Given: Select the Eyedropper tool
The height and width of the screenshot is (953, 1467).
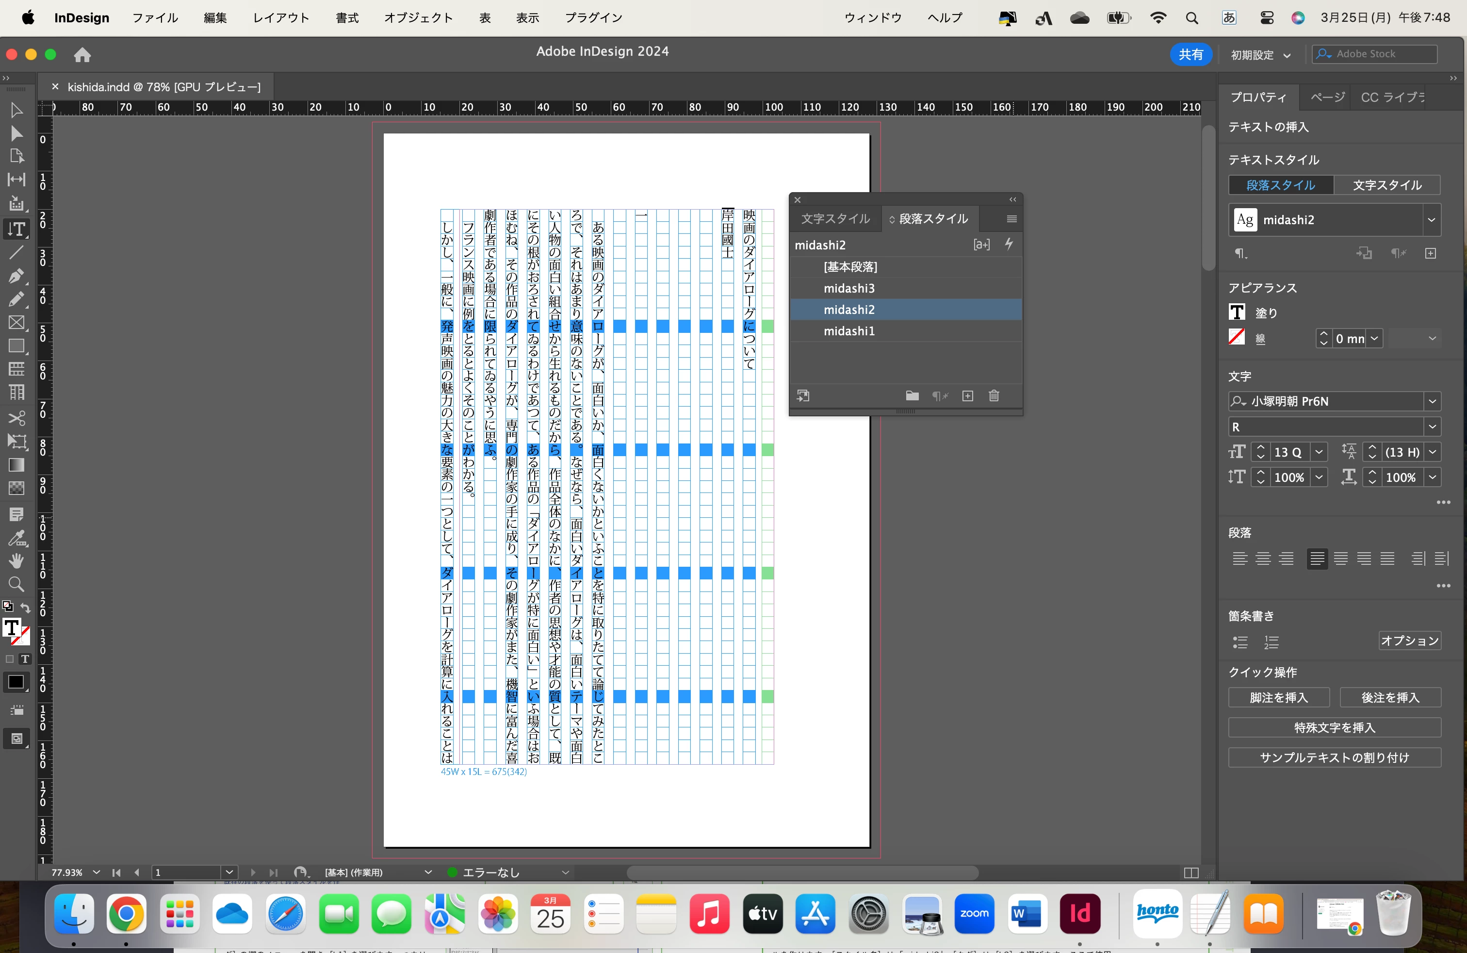Looking at the screenshot, I should 16,538.
